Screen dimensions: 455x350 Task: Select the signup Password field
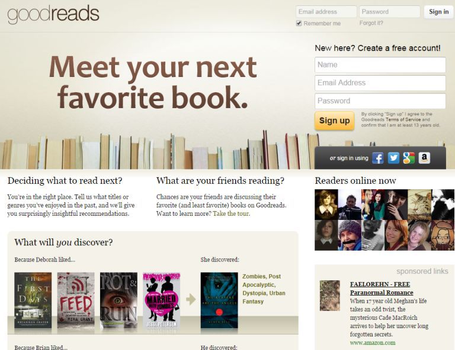pos(380,101)
